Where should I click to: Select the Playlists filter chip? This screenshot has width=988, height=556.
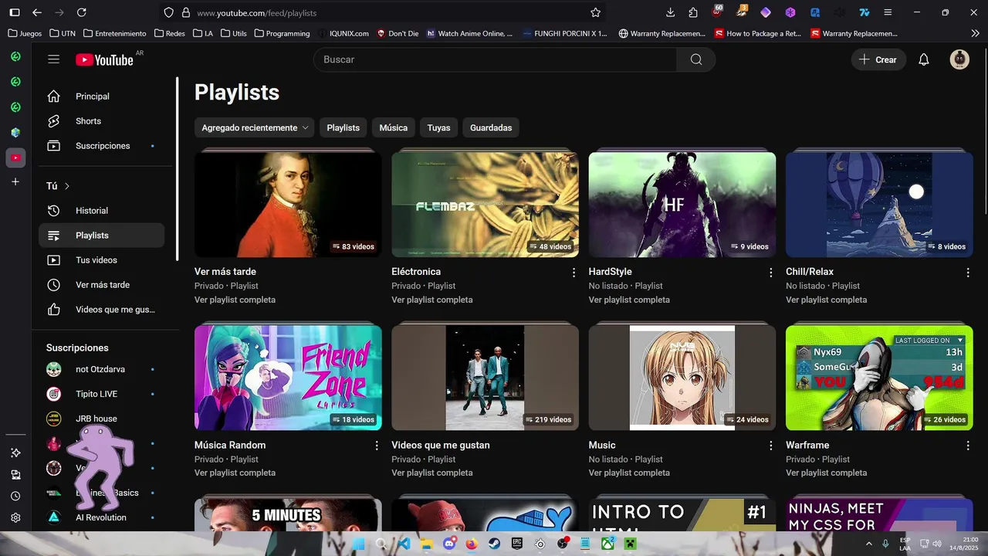coord(343,127)
